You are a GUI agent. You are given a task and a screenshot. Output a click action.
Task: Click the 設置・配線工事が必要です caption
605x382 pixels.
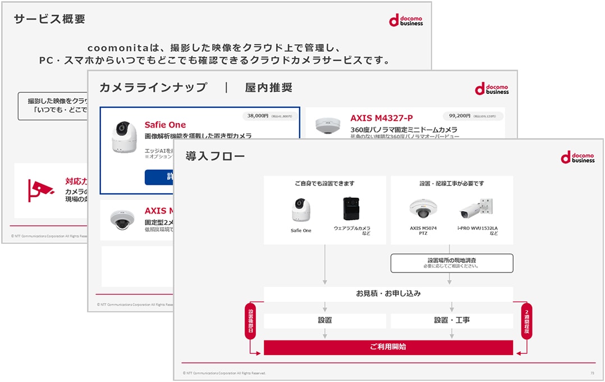click(x=452, y=184)
